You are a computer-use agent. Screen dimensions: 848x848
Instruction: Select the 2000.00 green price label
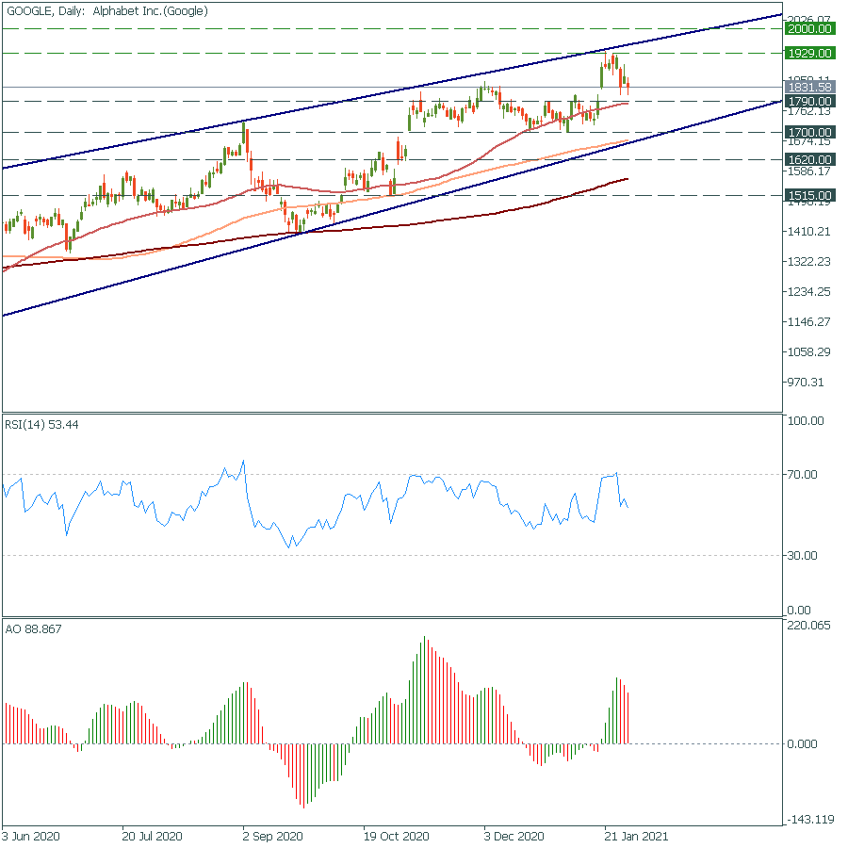pyautogui.click(x=809, y=29)
